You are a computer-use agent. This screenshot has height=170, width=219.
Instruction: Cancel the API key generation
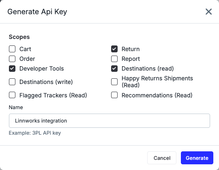point(162,158)
